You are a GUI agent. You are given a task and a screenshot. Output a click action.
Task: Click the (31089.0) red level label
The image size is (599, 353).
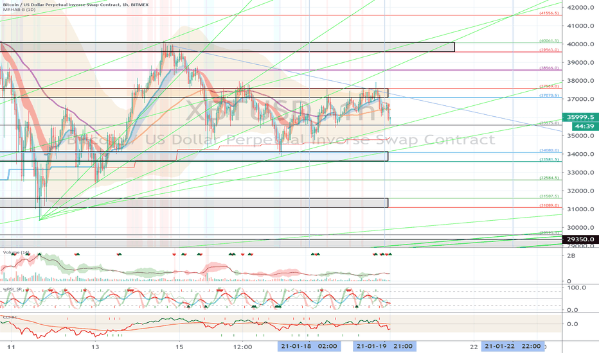point(549,205)
